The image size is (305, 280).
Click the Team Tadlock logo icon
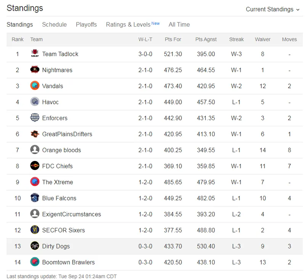click(35, 54)
